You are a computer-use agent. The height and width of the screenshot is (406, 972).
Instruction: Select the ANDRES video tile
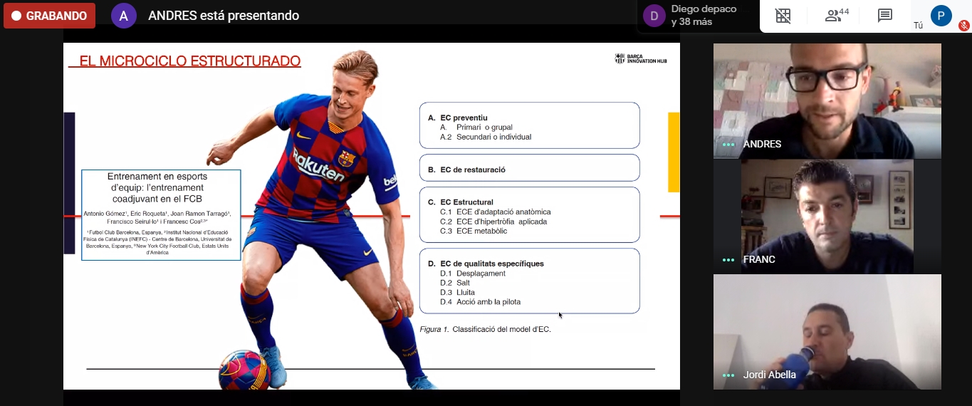[827, 100]
